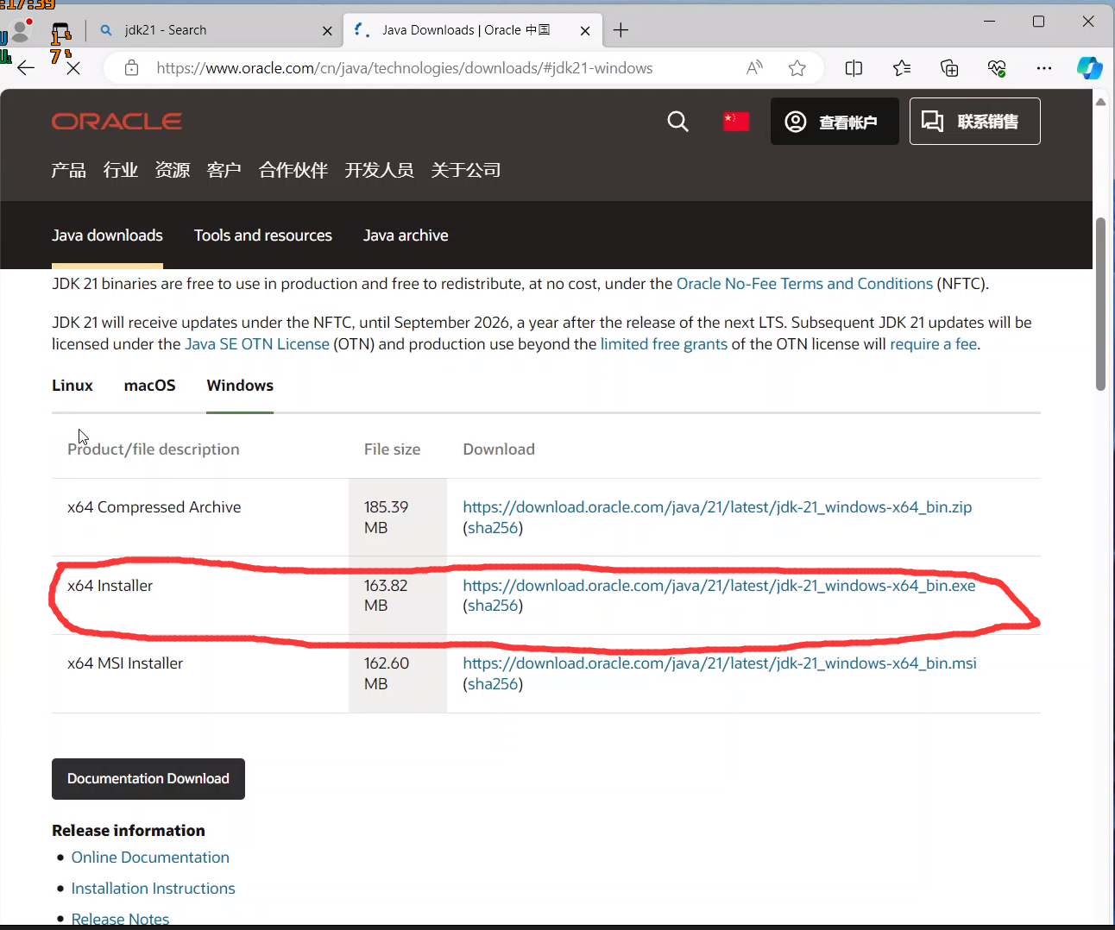Switch to the Linux downloads tab
Screen dimensions: 1115x930
pyautogui.click(x=72, y=386)
